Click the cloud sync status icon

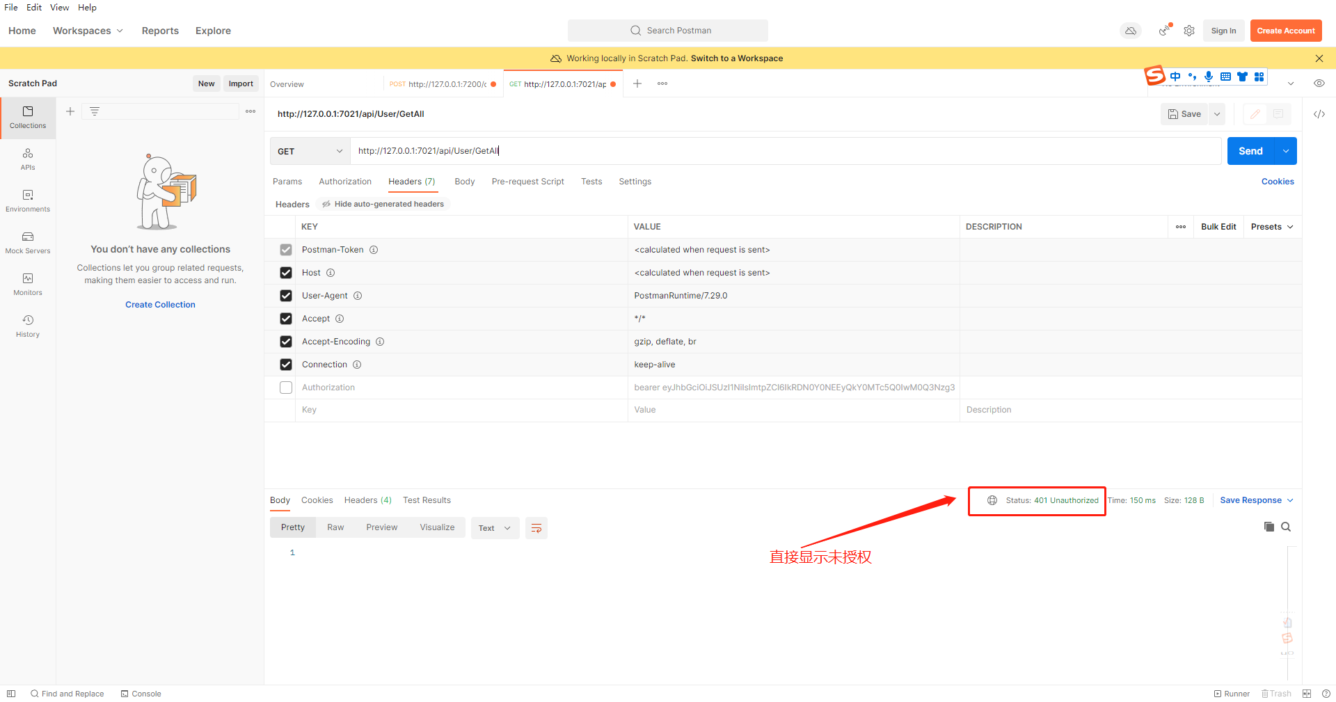pyautogui.click(x=1131, y=31)
